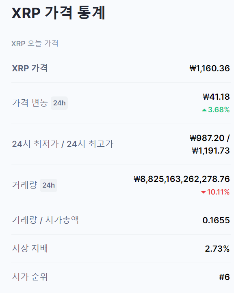Select the 24h badge next to 가격 변동
Image resolution: width=234 pixels, height=293 pixels.
(x=59, y=103)
